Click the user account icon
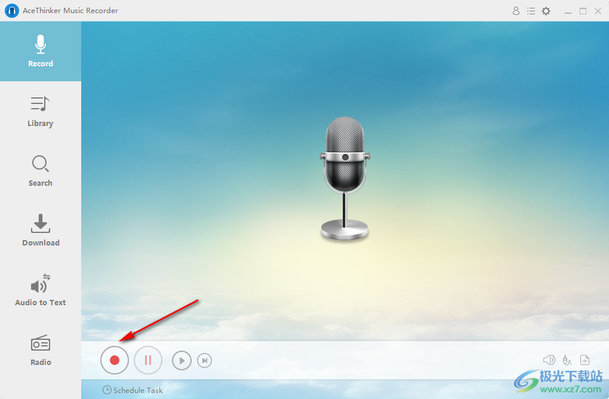The width and height of the screenshot is (609, 399). point(516,10)
